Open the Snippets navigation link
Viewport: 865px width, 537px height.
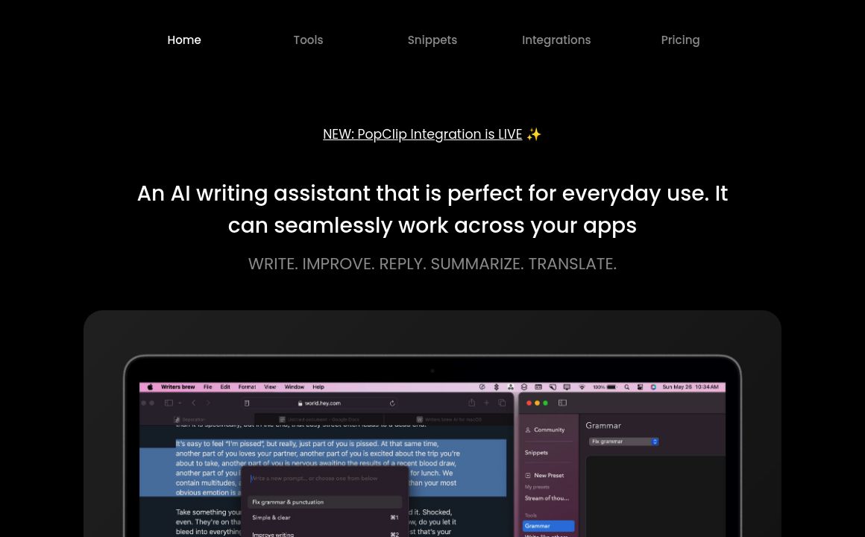tap(432, 40)
